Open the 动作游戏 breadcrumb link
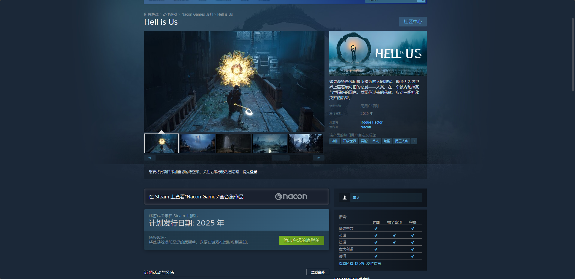575x279 pixels. [x=170, y=14]
